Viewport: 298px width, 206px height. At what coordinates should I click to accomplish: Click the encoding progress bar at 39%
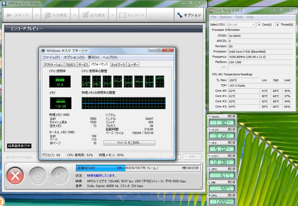tap(138, 168)
